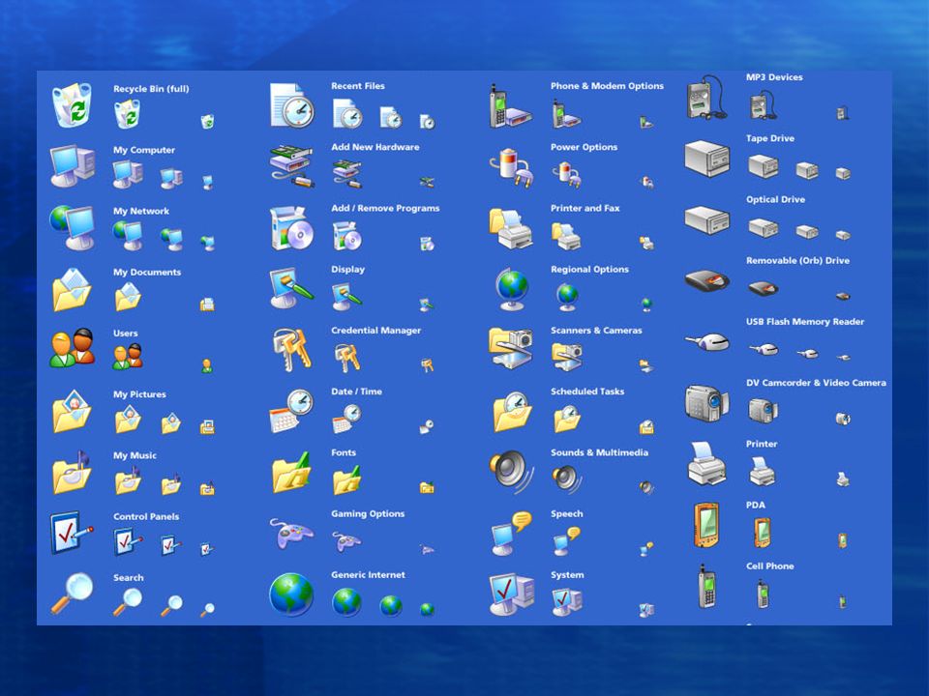This screenshot has height=696, width=929.
Task: Click the 'Generic Internet' label text
Action: coord(368,574)
